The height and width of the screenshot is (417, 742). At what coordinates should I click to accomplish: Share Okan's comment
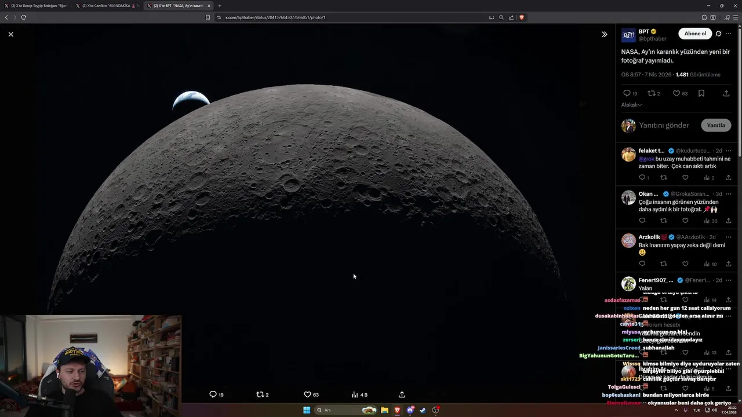pos(729,221)
